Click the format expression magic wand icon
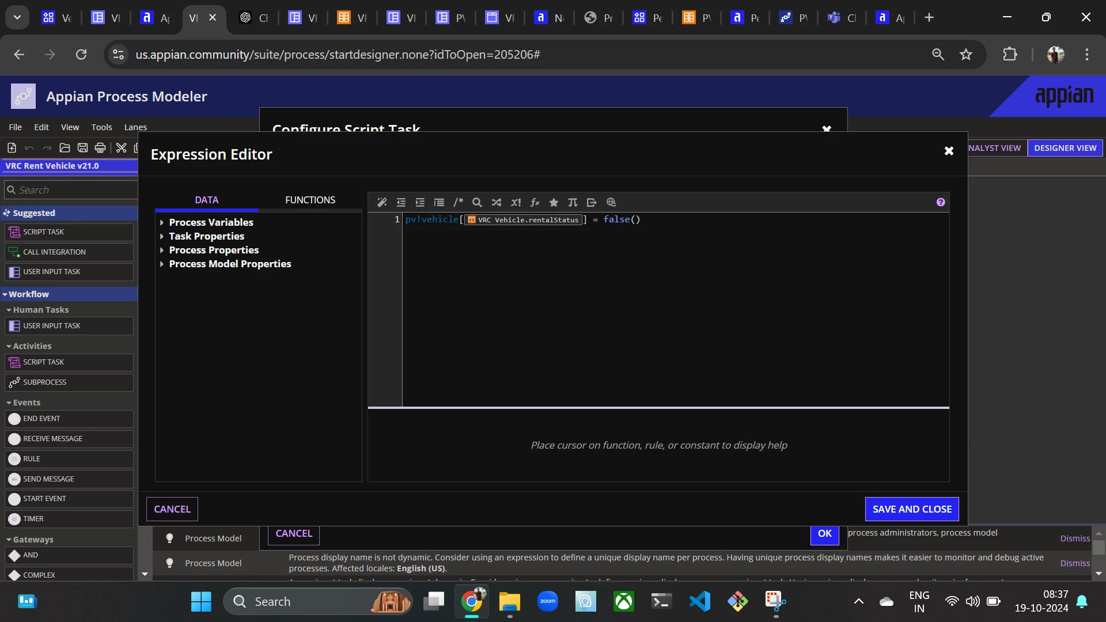 coord(382,202)
